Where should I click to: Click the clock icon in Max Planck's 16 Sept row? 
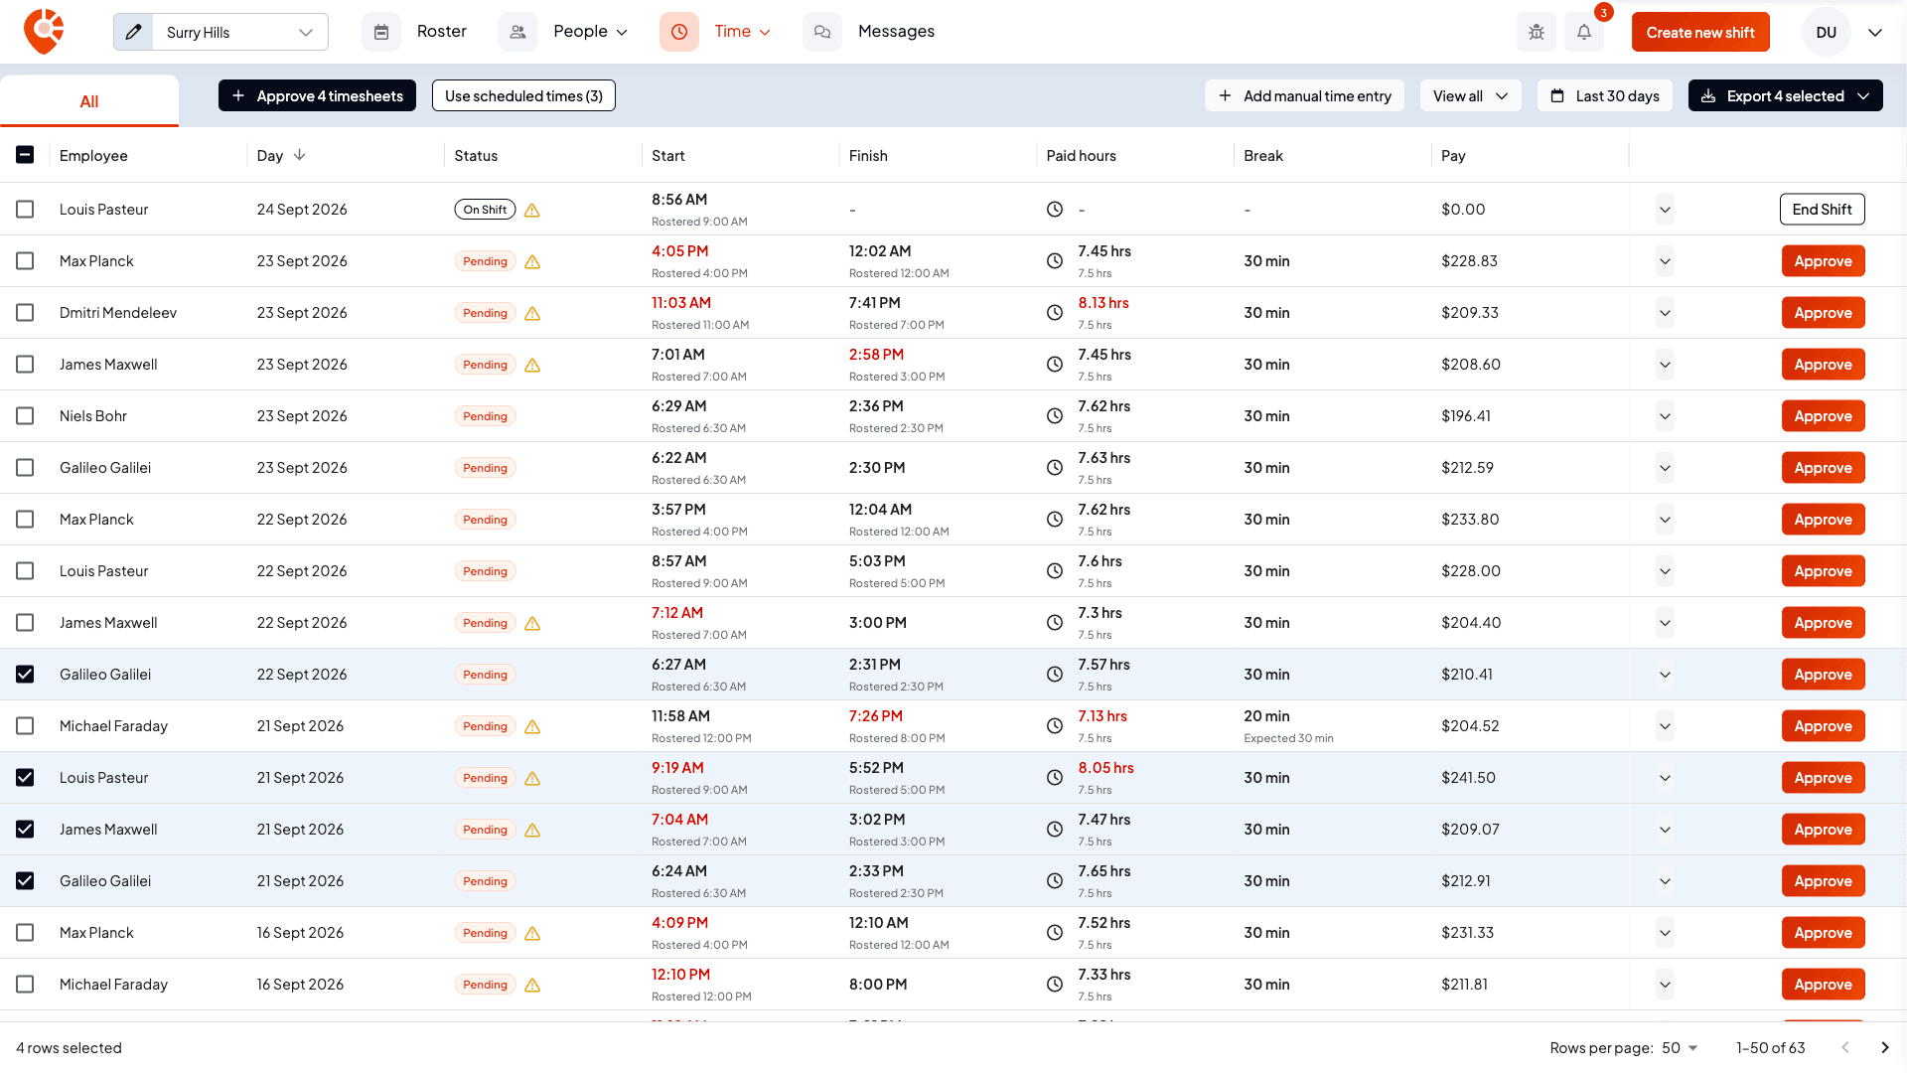[1055, 933]
